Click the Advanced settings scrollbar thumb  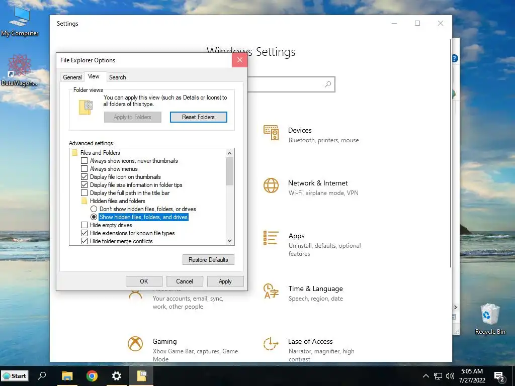[229, 171]
